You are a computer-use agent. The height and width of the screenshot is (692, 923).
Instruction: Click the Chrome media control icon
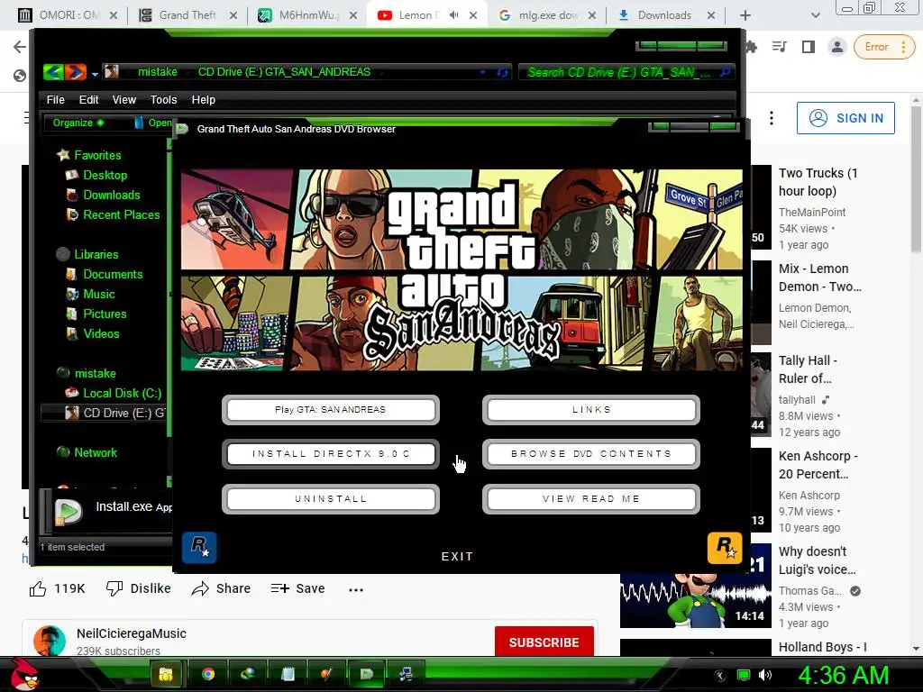[x=780, y=47]
